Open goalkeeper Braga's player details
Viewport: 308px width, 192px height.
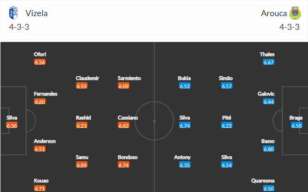point(296,118)
